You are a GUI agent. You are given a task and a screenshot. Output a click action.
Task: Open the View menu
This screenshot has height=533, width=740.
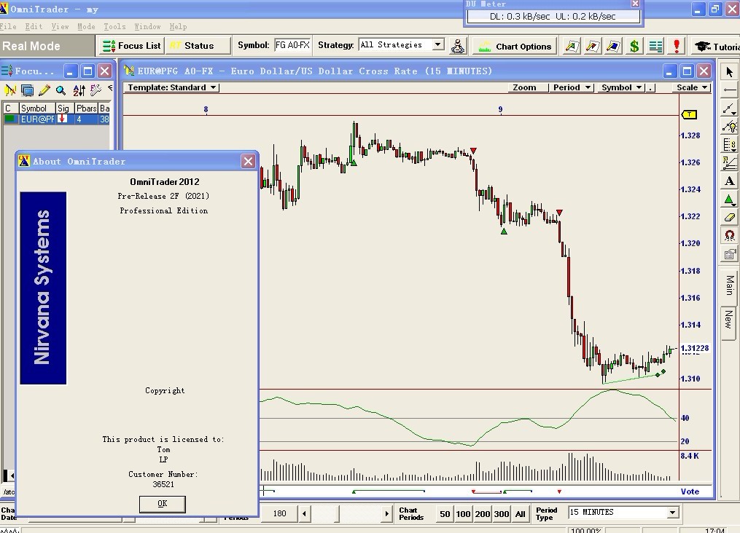(60, 26)
